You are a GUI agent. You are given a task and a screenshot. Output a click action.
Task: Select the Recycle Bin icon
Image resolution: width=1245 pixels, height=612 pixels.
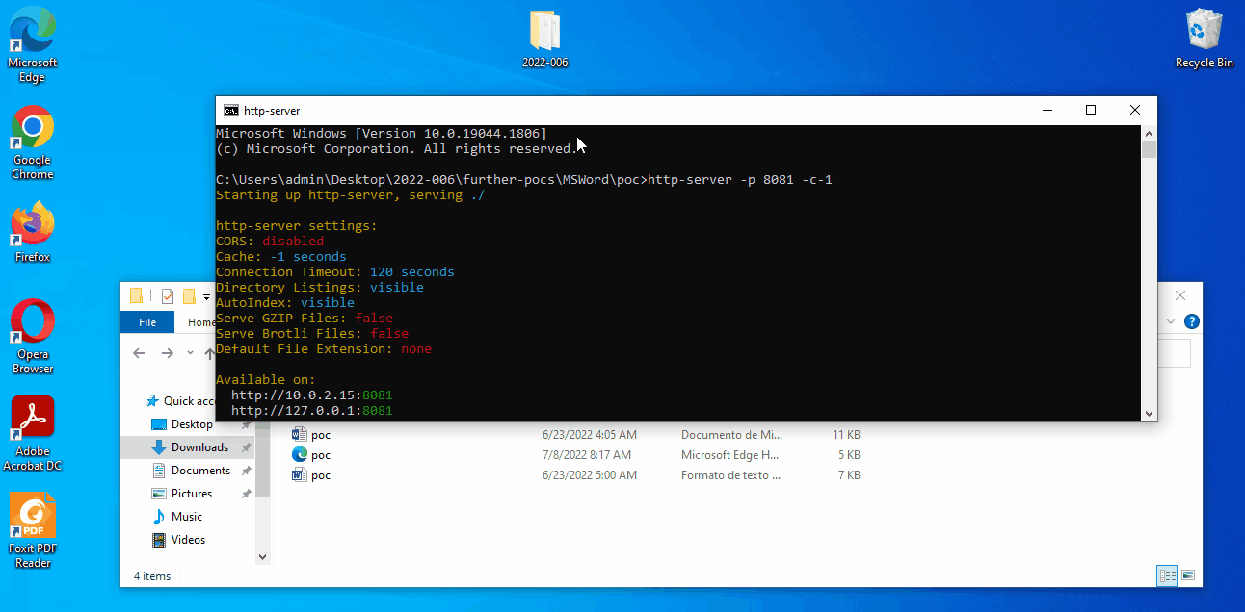point(1204,38)
